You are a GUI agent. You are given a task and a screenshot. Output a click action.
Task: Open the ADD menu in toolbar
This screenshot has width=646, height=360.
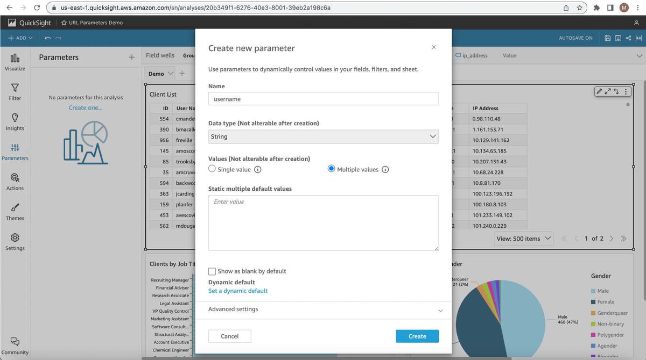(20, 38)
